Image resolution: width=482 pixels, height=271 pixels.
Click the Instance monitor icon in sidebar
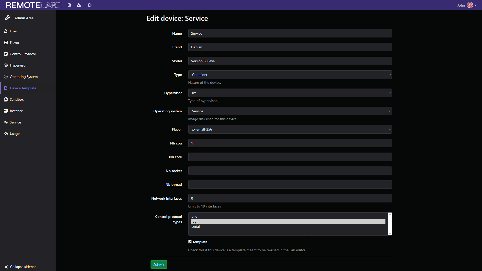click(x=6, y=111)
